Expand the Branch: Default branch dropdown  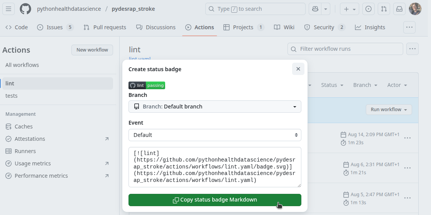215,107
